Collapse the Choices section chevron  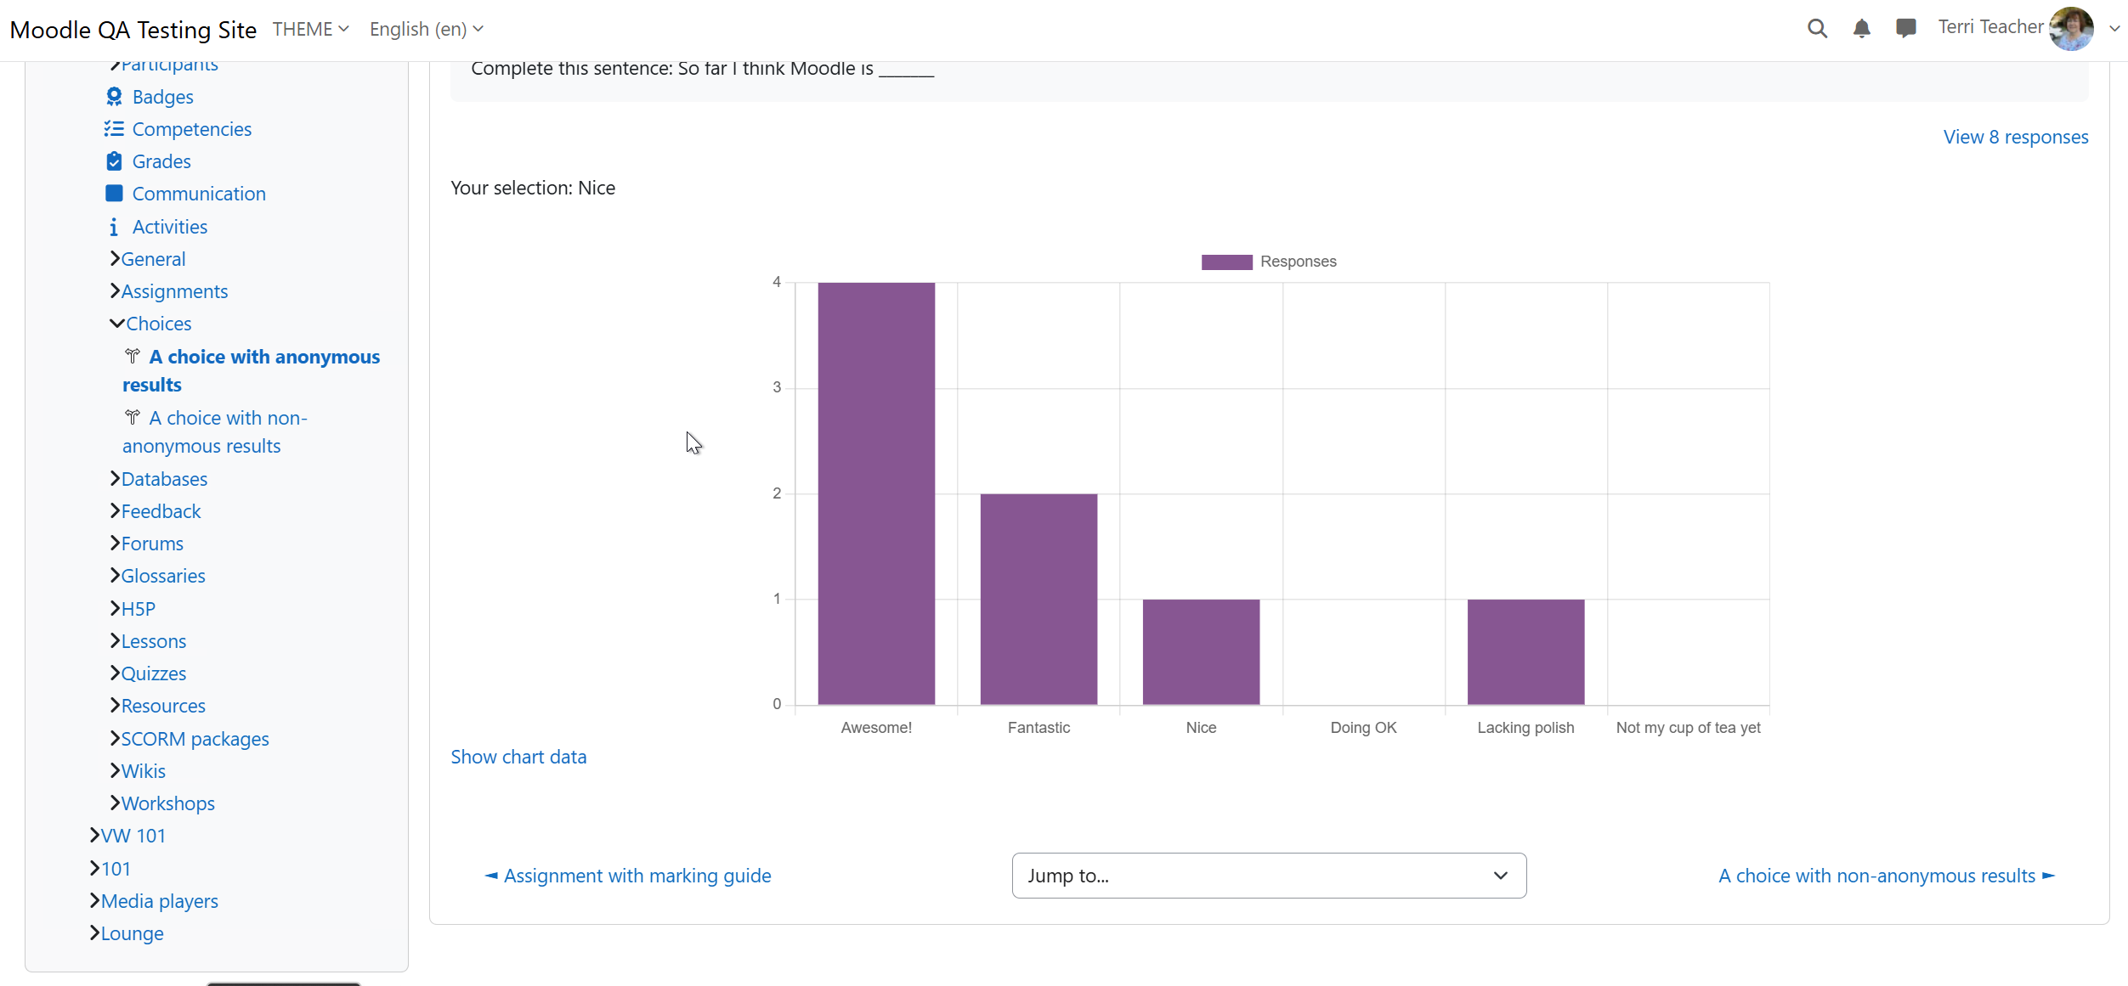click(116, 324)
